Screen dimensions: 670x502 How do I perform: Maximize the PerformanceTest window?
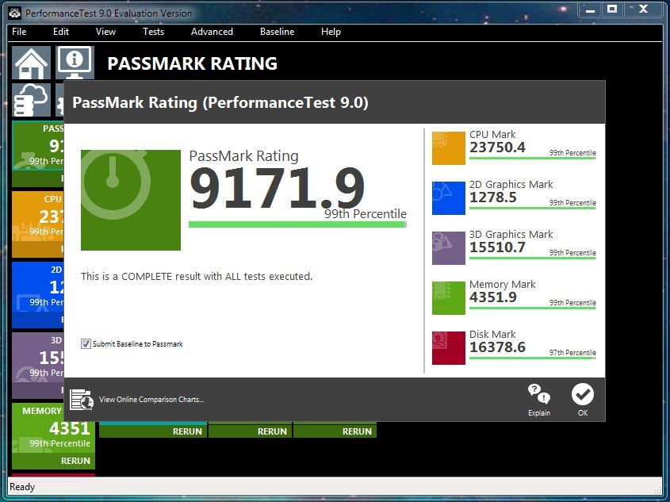(612, 10)
